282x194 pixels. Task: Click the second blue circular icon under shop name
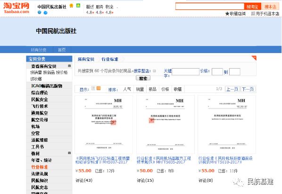tap(45, 13)
